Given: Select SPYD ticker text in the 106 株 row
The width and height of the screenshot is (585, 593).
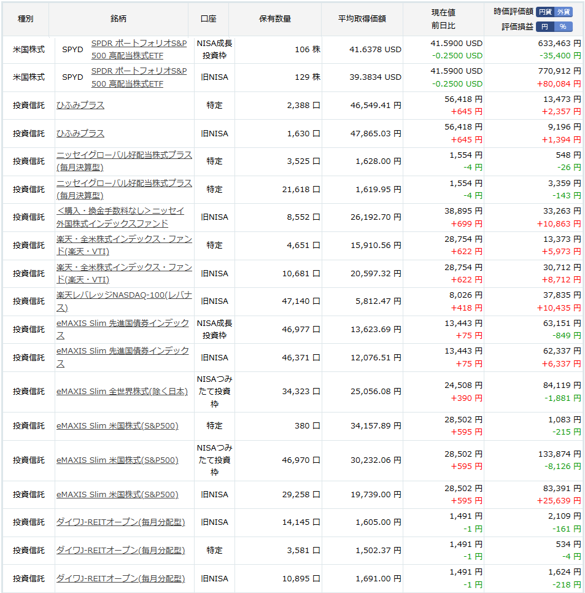Looking at the screenshot, I should 72,50.
